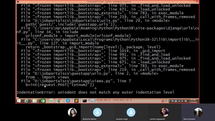Screen dimensions: 215x121
Task: Open Sublime Text from taskbar
Action: pyautogui.click(x=76, y=101)
